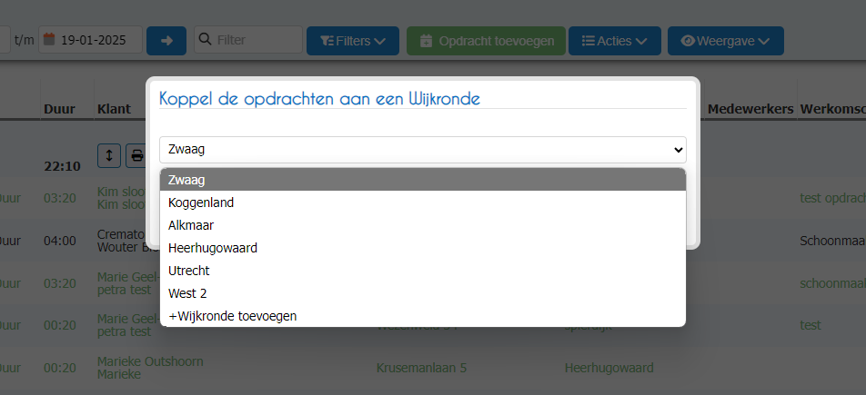
Task: Click the magnifier icon in Filter field
Action: 205,40
